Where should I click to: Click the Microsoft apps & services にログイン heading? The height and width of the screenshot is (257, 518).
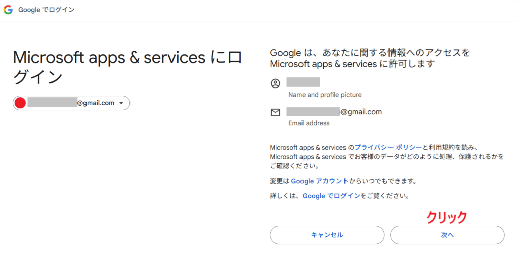tap(127, 67)
